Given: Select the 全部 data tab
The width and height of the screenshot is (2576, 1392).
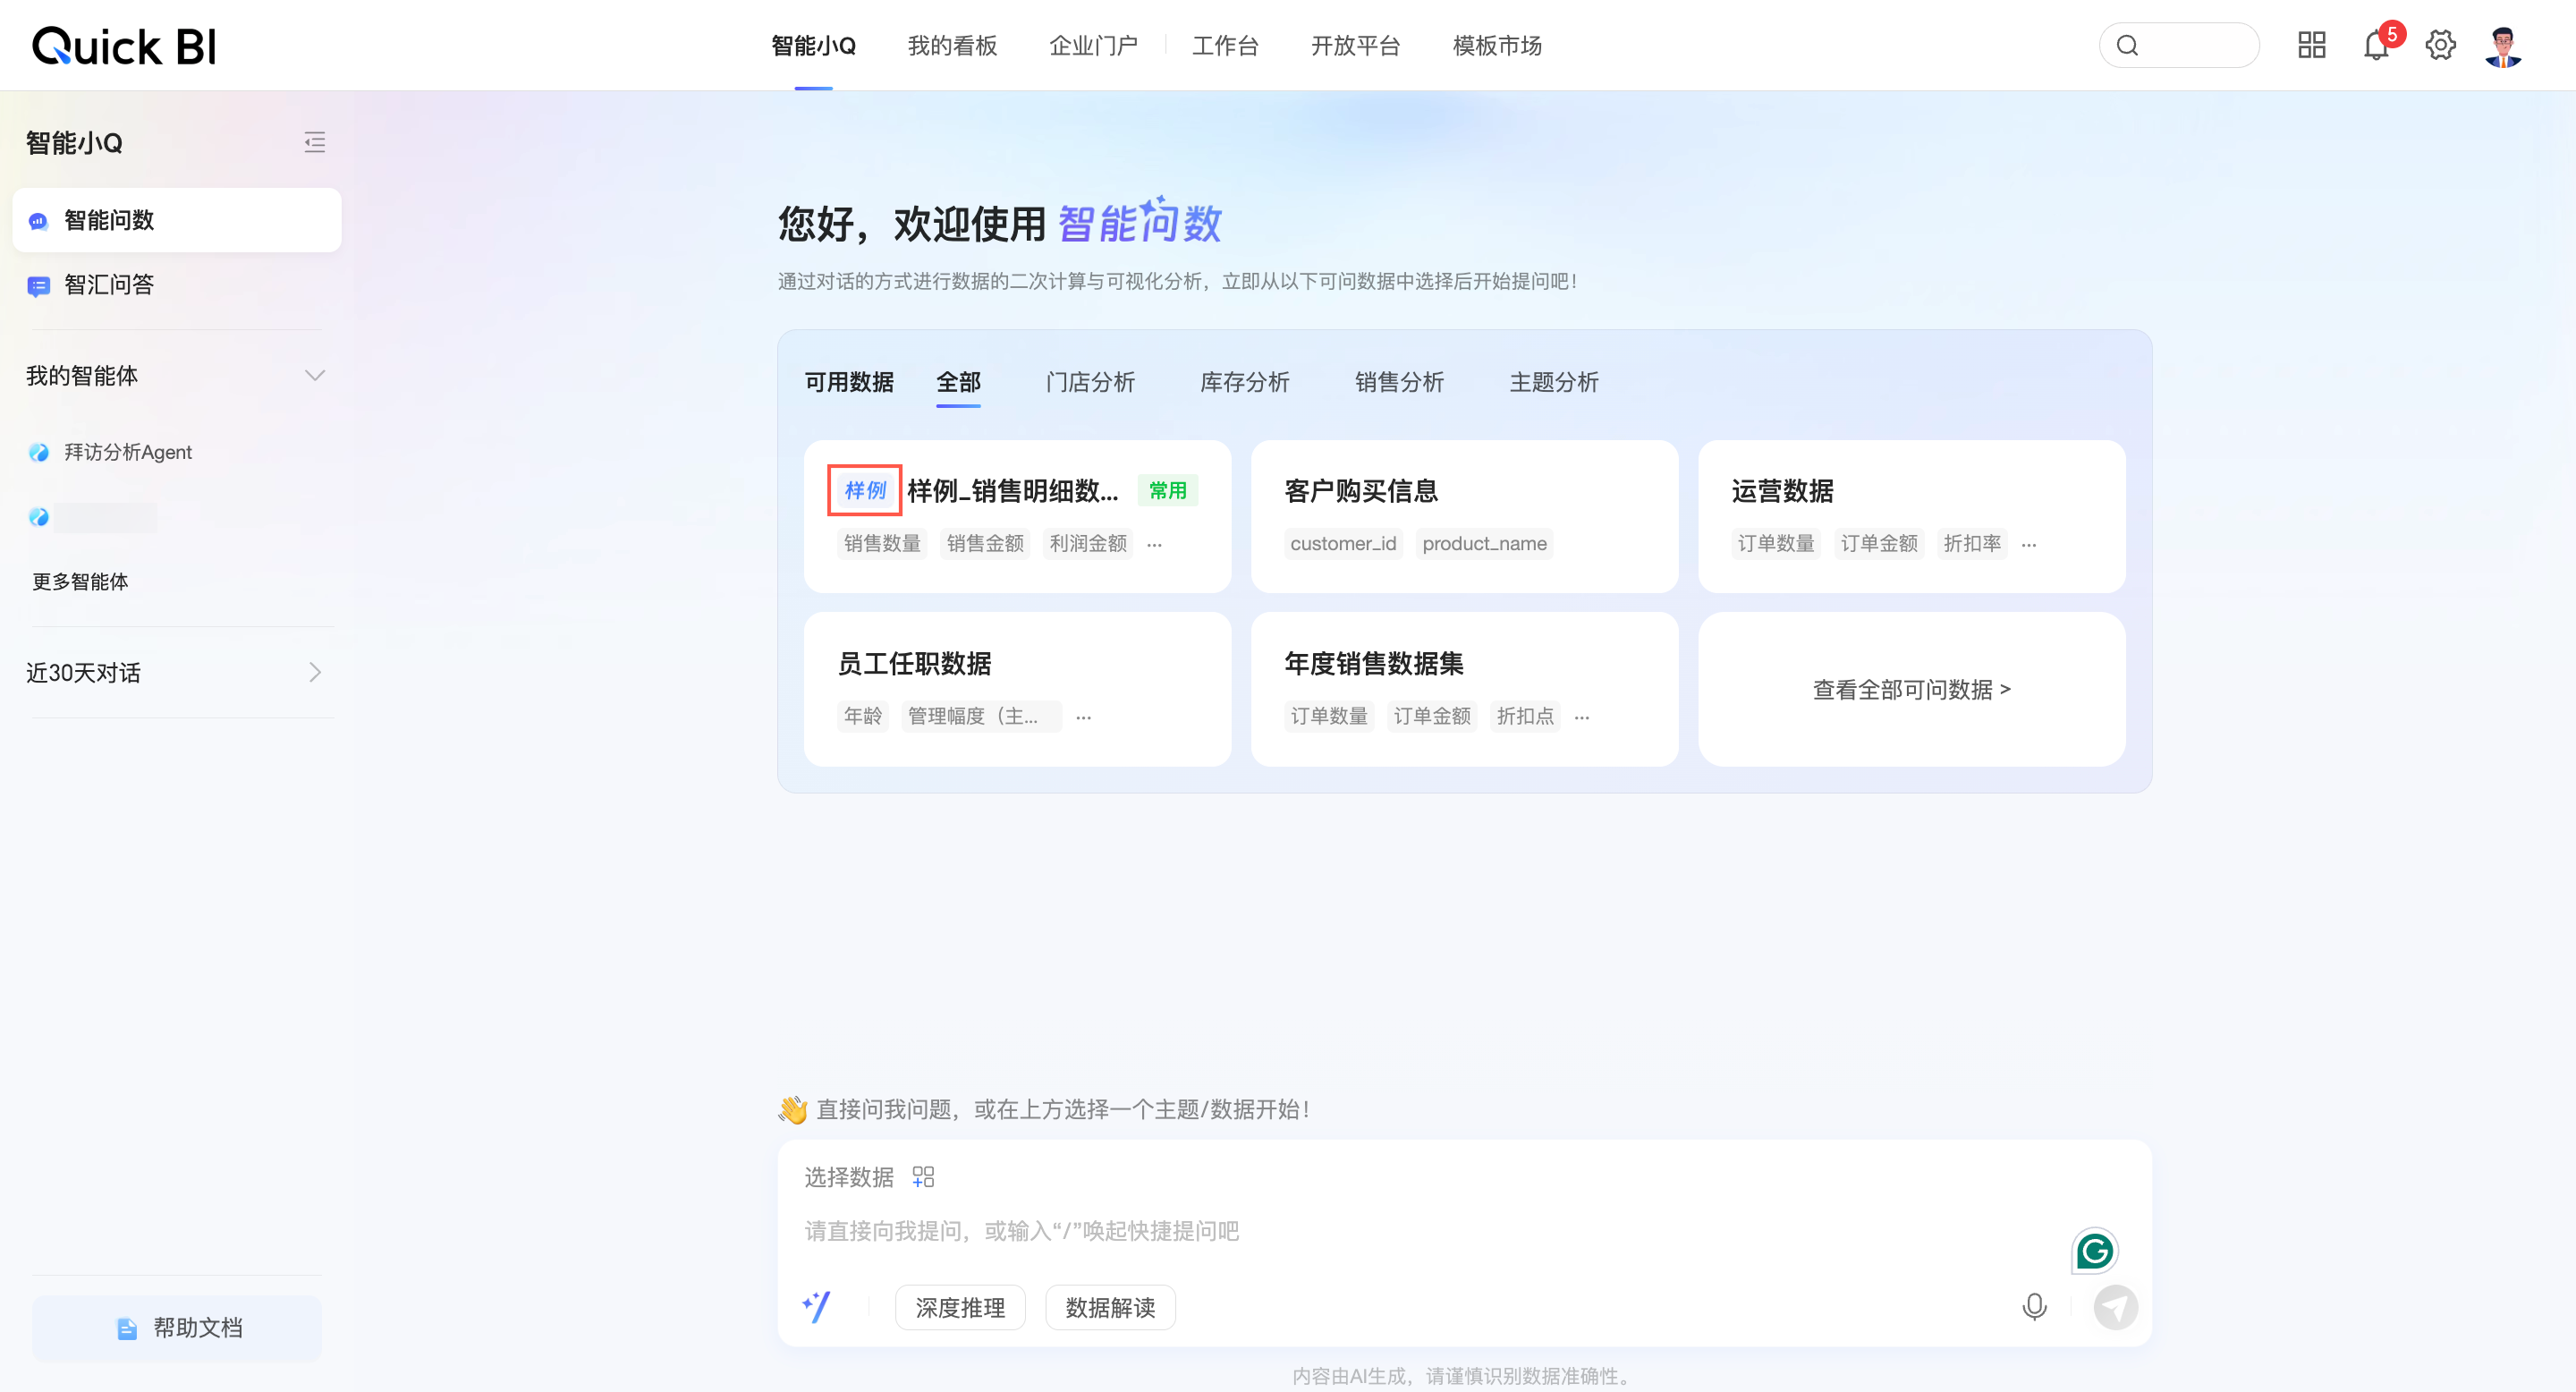Looking at the screenshot, I should point(958,382).
